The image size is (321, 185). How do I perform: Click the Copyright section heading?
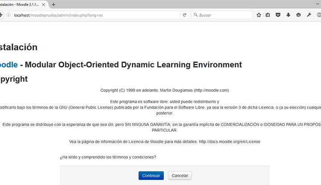(x=13, y=79)
